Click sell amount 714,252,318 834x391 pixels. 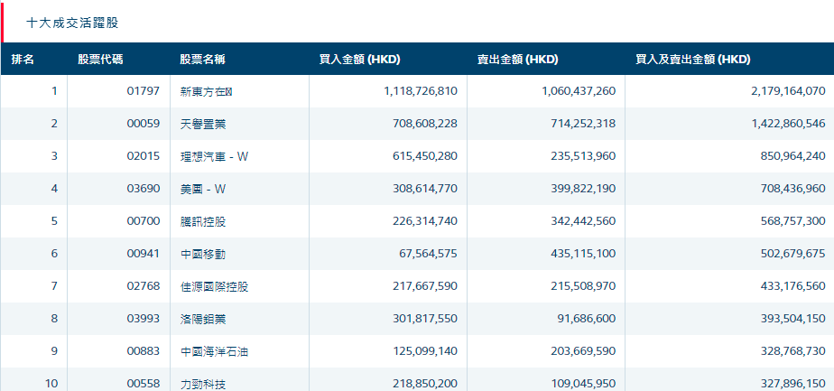coord(583,124)
